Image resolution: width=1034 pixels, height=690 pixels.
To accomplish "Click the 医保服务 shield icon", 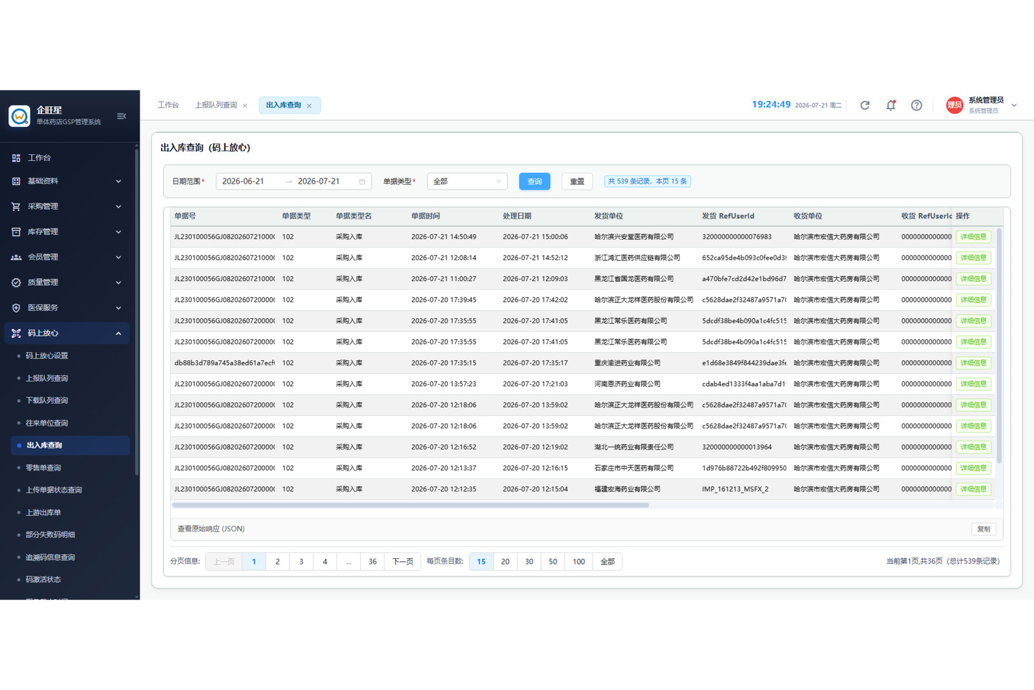I will (x=16, y=308).
